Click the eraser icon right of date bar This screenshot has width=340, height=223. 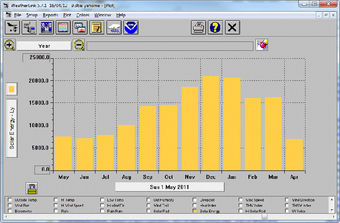262,45
